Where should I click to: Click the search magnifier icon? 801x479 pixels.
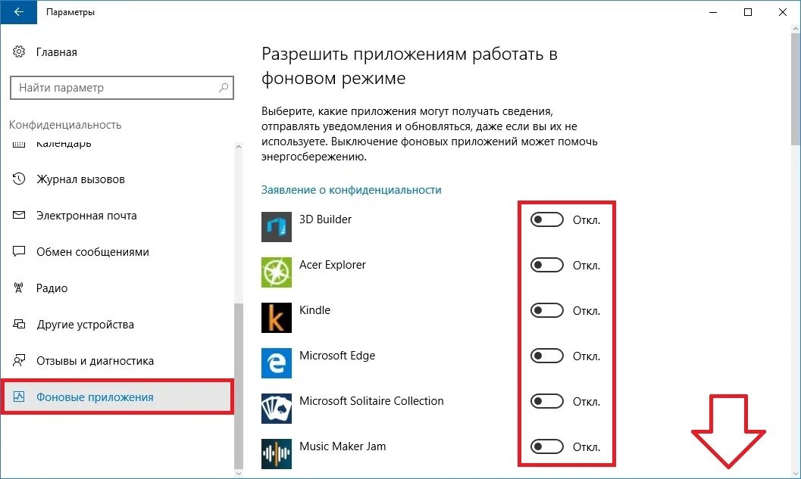pos(224,88)
